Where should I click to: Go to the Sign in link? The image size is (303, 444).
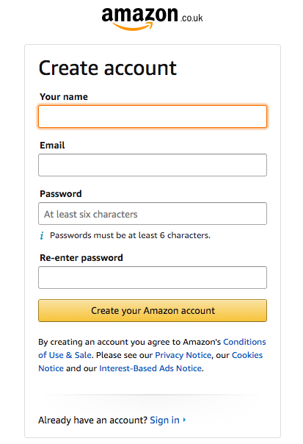tap(164, 420)
